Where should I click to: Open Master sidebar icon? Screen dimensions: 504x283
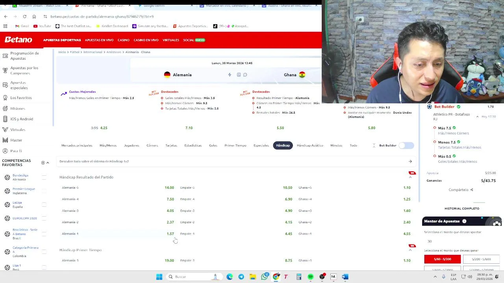(5, 140)
